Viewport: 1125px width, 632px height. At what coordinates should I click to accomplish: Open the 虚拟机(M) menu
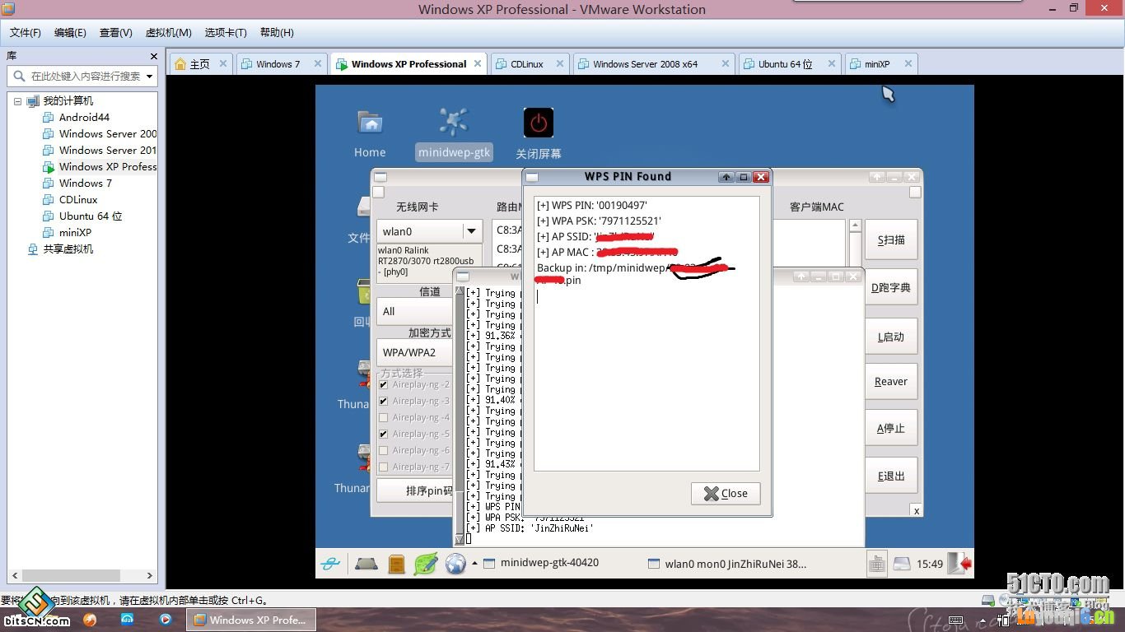pos(168,33)
